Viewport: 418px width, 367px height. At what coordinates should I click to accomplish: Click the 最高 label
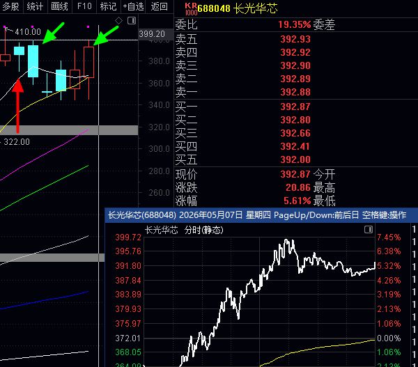pyautogui.click(x=324, y=188)
